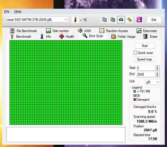The height and width of the screenshot is (147, 167).
Task: Copy info to clipboard icon
Action: (104, 20)
